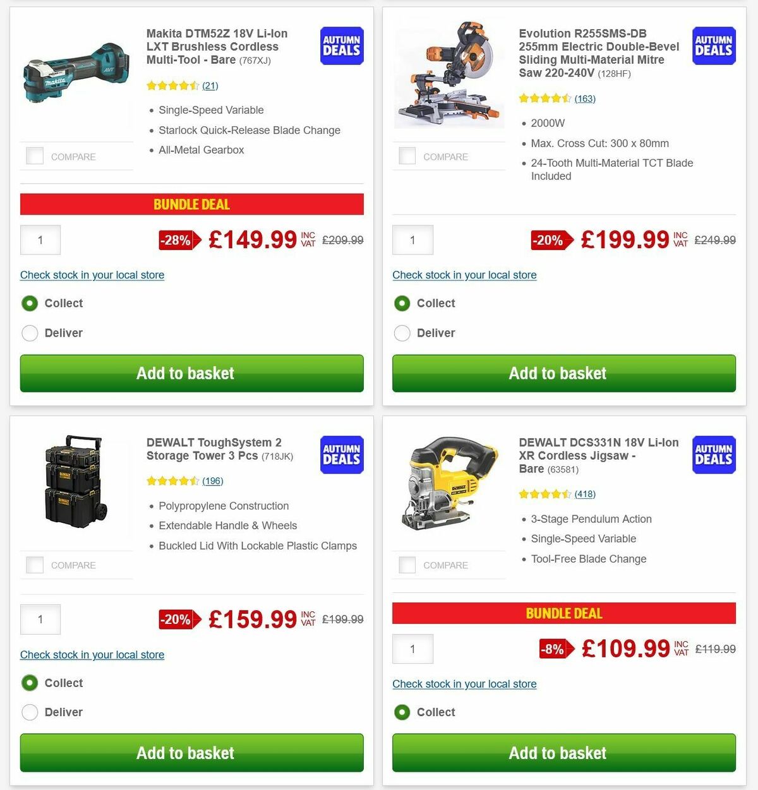Add the Makita multi-tool to basket
The image size is (758, 790).
[x=191, y=373]
